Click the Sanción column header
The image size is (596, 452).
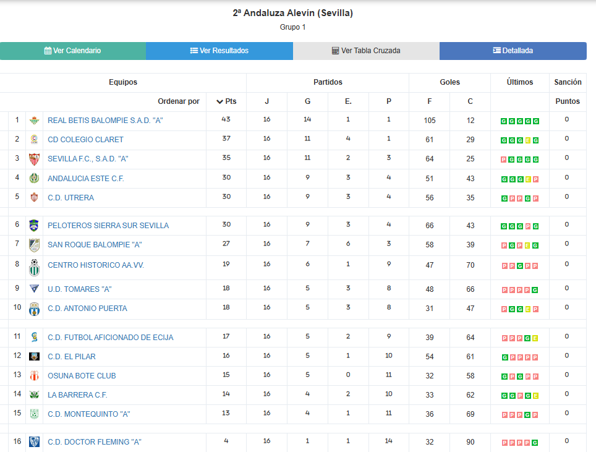click(x=568, y=82)
